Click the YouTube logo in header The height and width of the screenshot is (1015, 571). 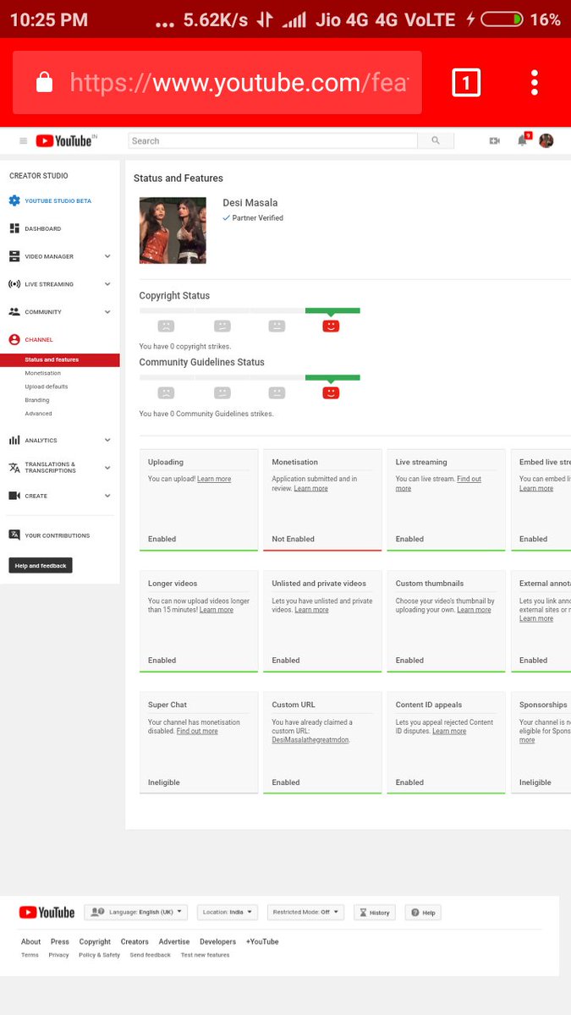pyautogui.click(x=64, y=141)
